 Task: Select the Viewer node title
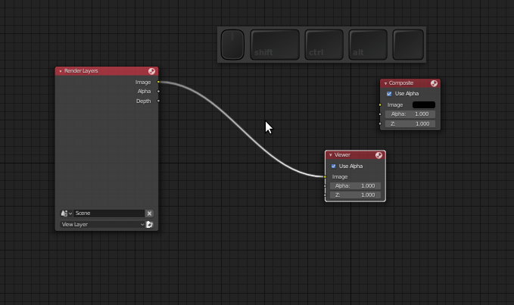(342, 155)
